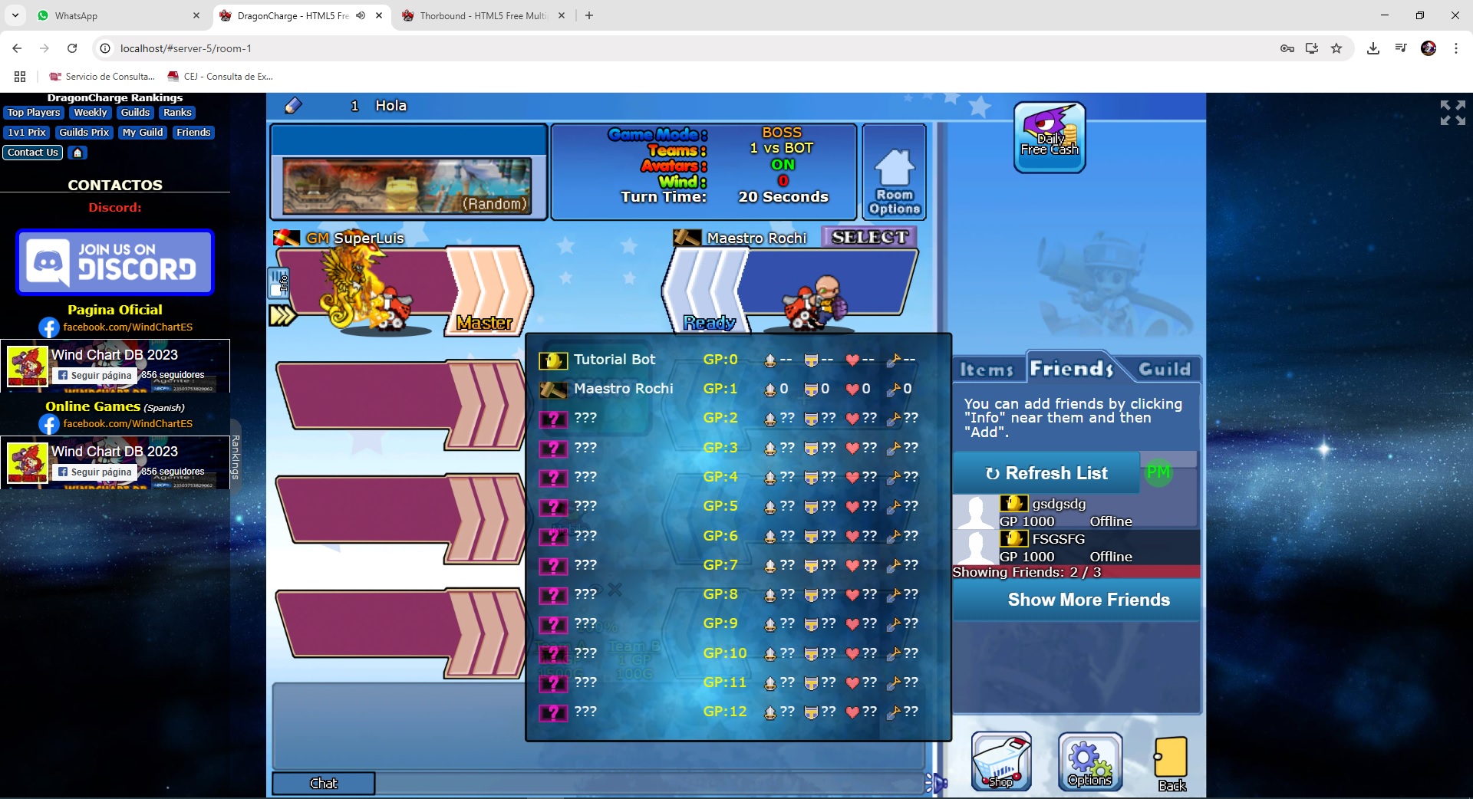Image resolution: width=1473 pixels, height=799 pixels.
Task: Mute audio on the DragonCharge tab
Action: pyautogui.click(x=361, y=15)
